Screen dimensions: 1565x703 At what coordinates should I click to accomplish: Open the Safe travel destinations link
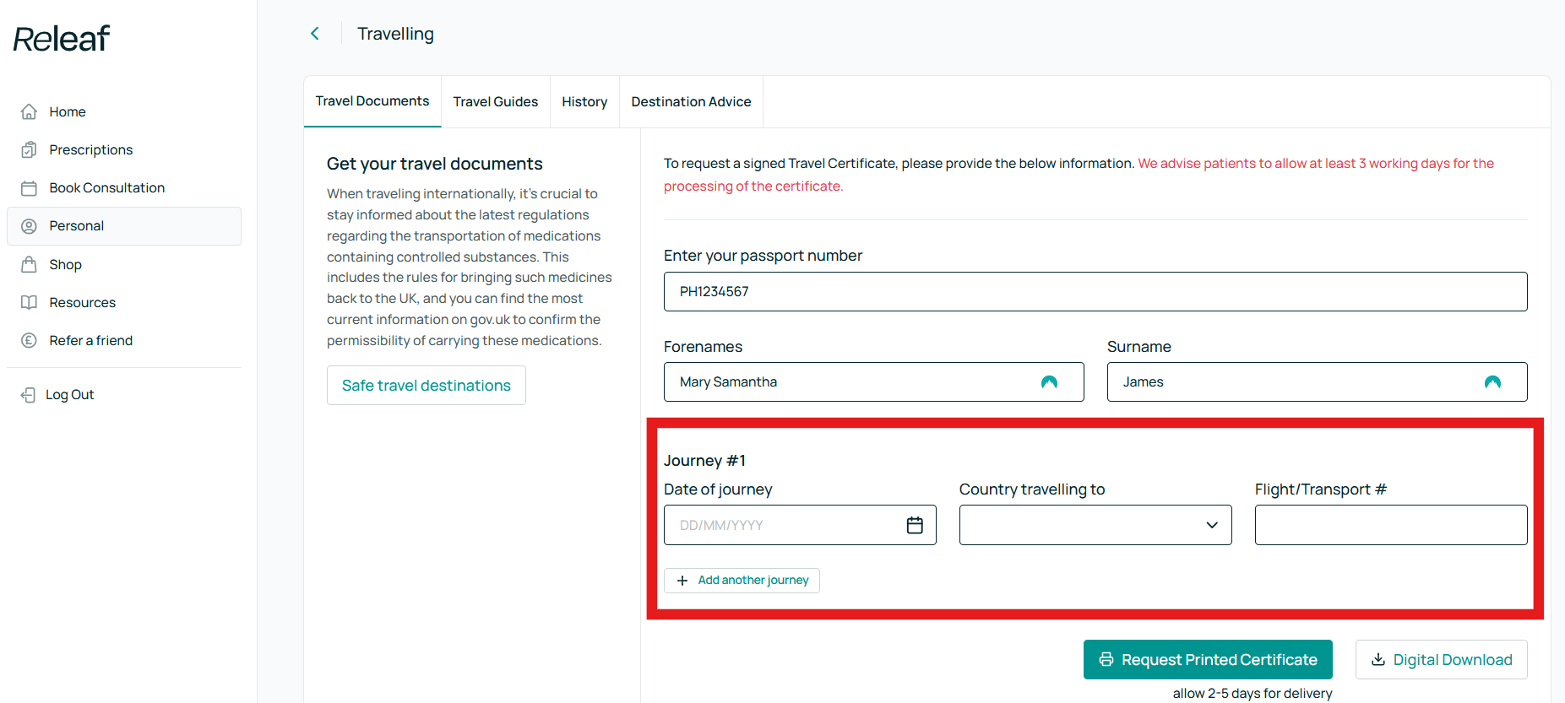(427, 386)
